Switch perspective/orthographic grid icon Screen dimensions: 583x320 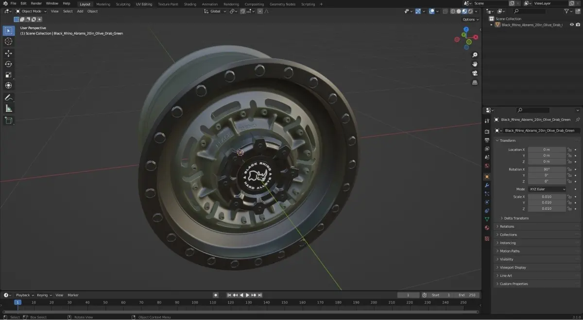pos(475,83)
